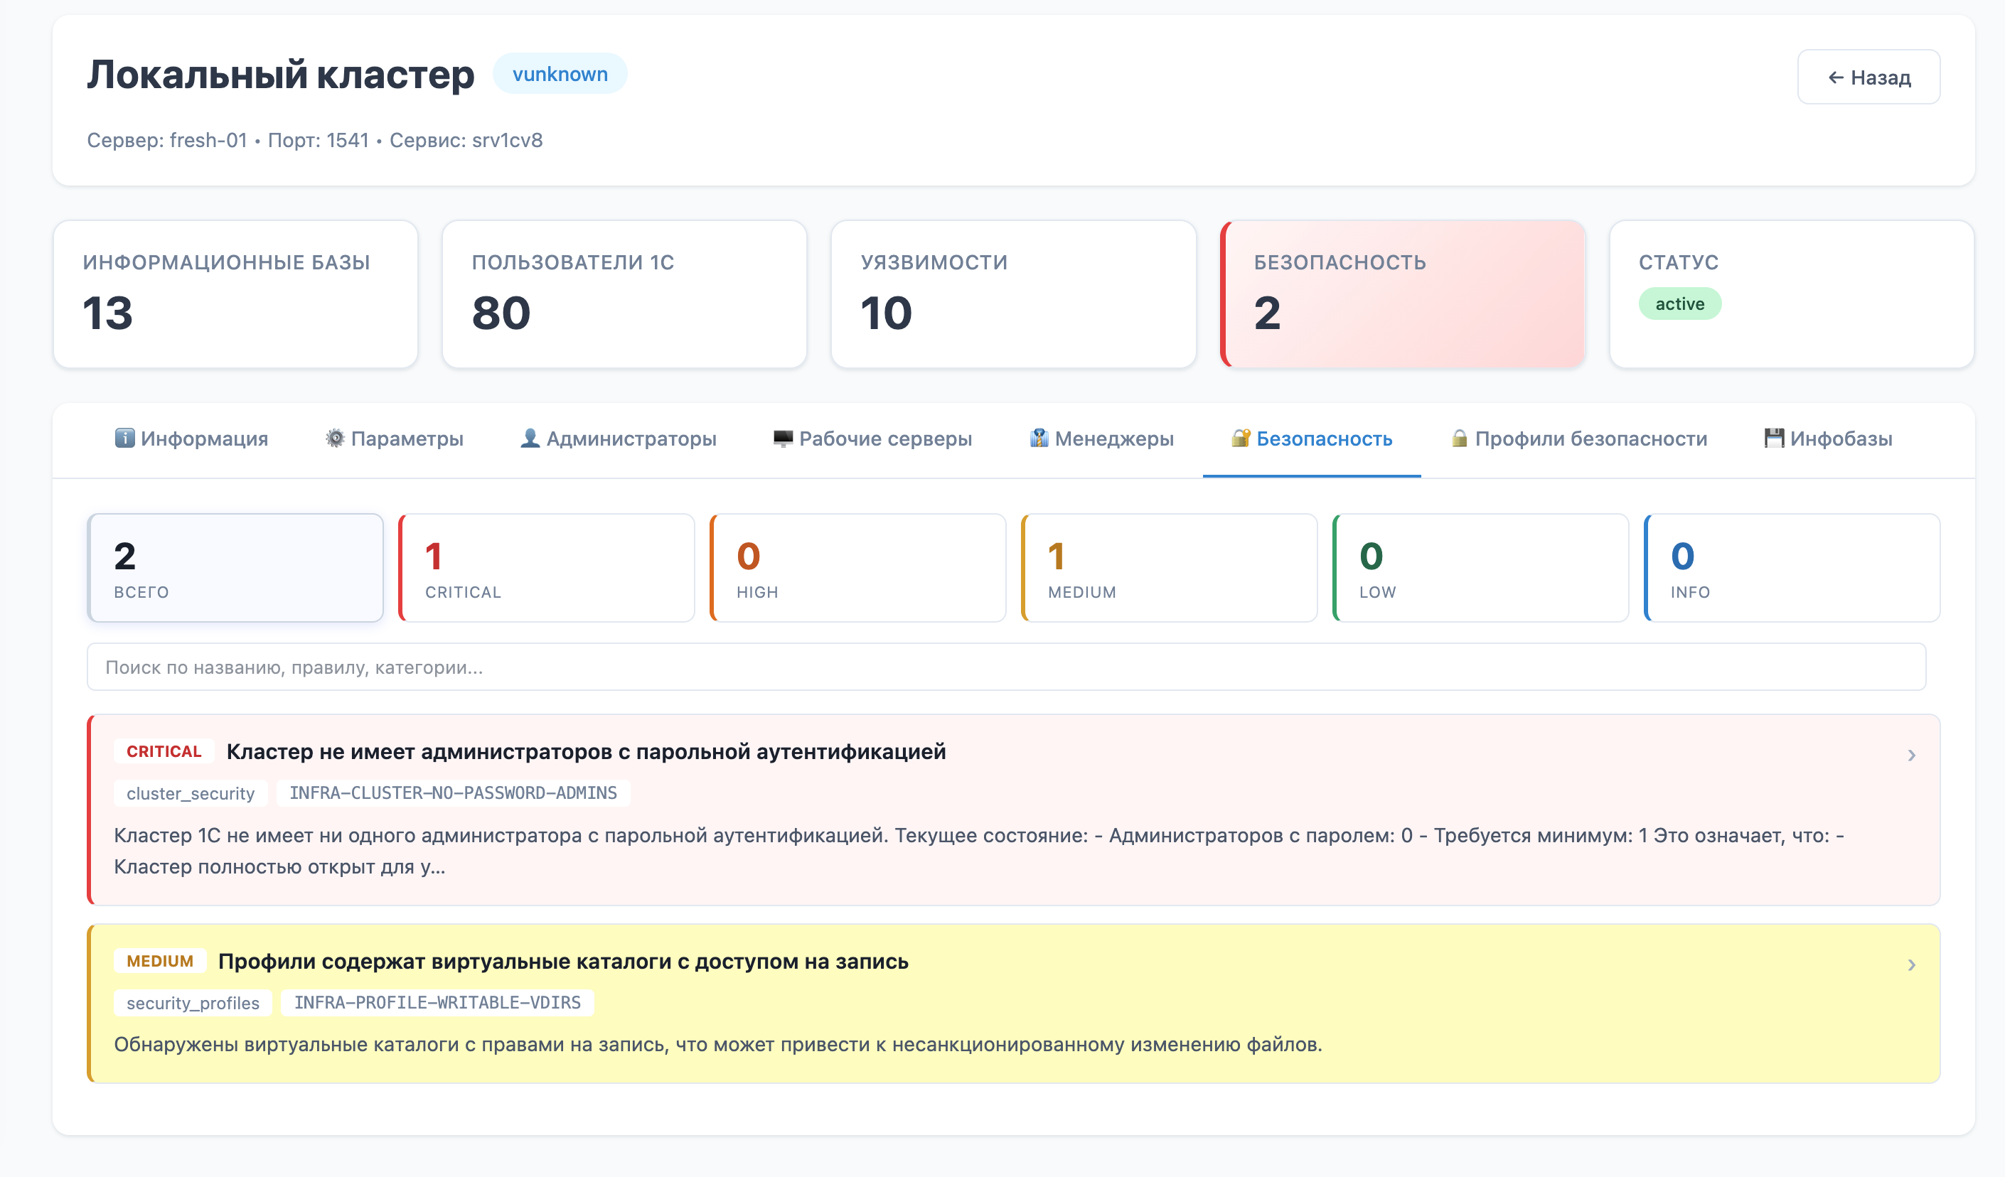Open the Информация tab info icon

click(124, 439)
